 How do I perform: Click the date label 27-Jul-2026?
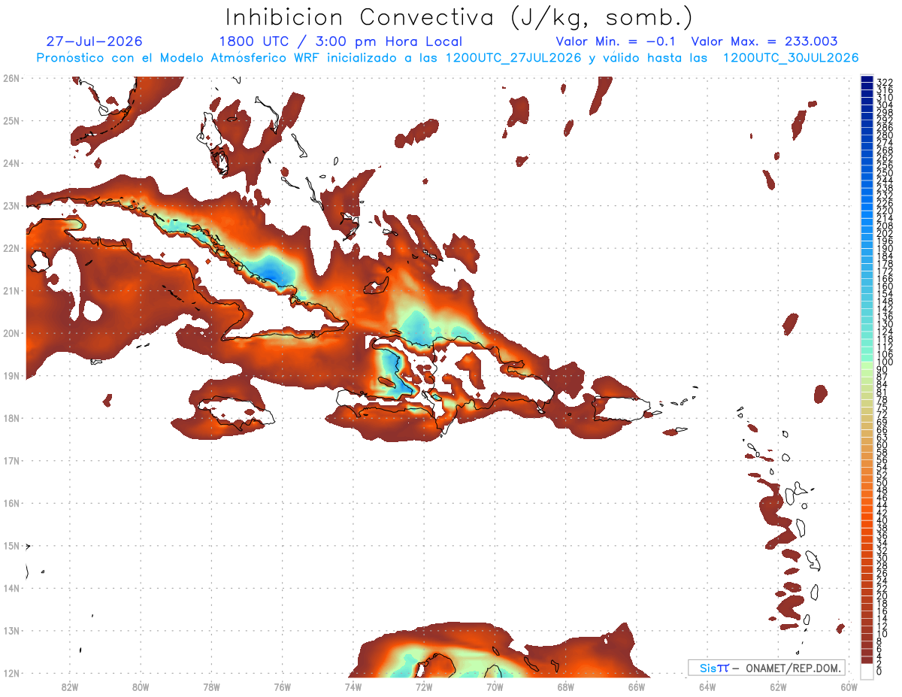pyautogui.click(x=94, y=42)
